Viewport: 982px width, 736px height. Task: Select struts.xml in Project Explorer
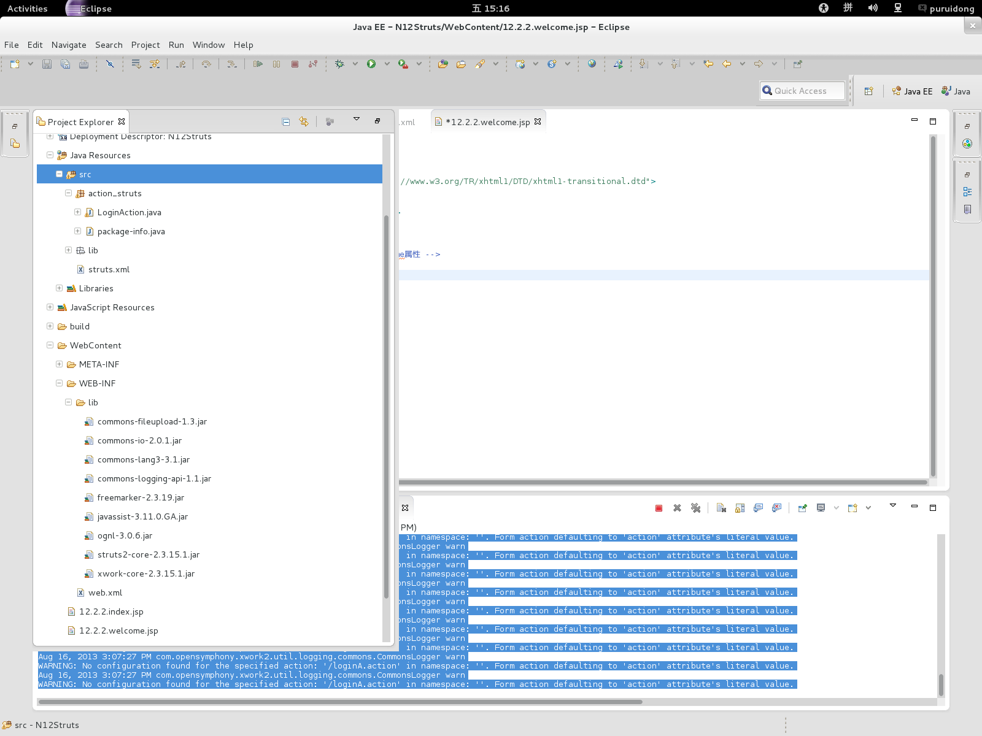click(109, 269)
